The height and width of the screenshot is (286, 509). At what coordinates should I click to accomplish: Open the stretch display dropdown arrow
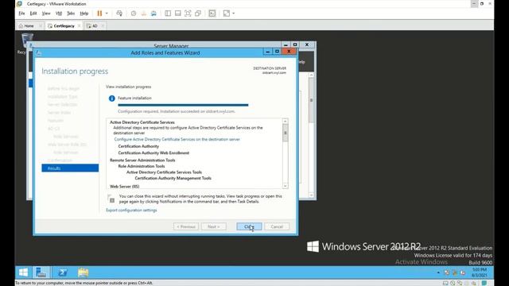click(x=234, y=14)
